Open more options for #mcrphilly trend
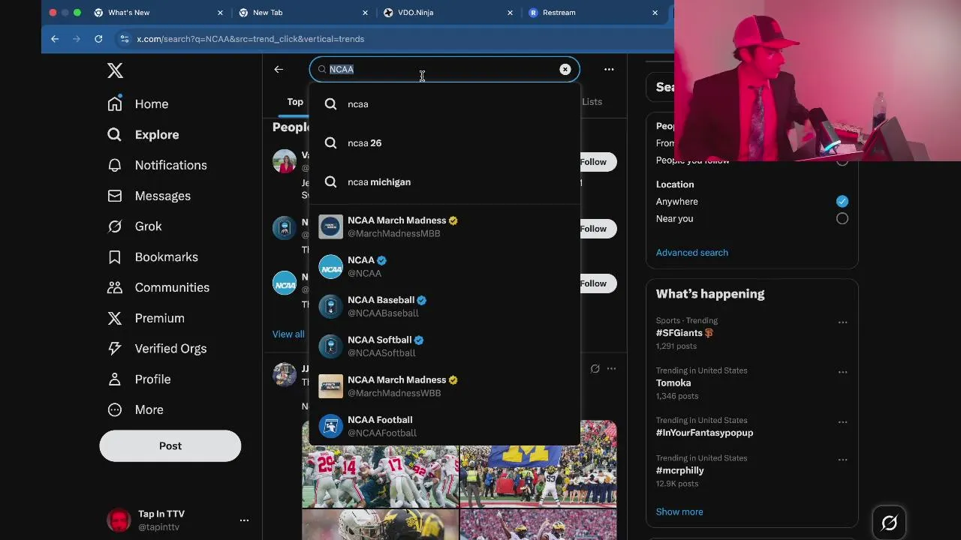 tap(842, 460)
